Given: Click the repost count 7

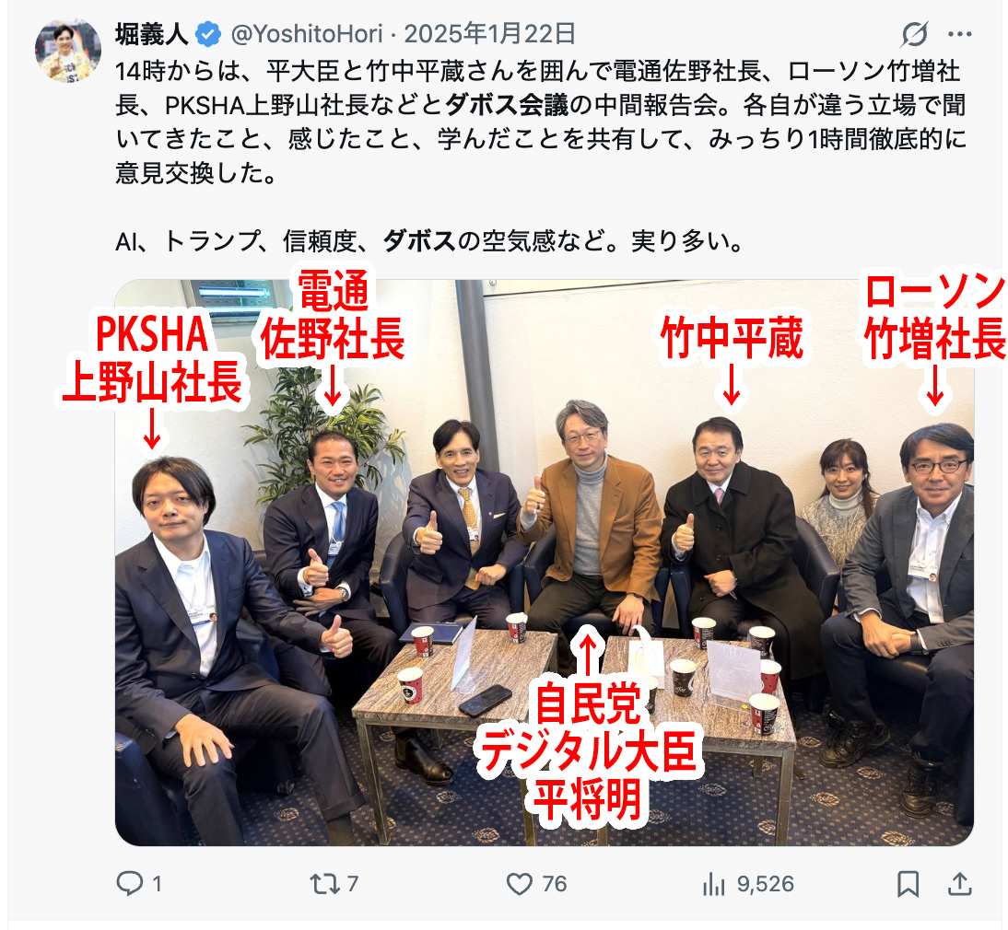Looking at the screenshot, I should point(352,884).
